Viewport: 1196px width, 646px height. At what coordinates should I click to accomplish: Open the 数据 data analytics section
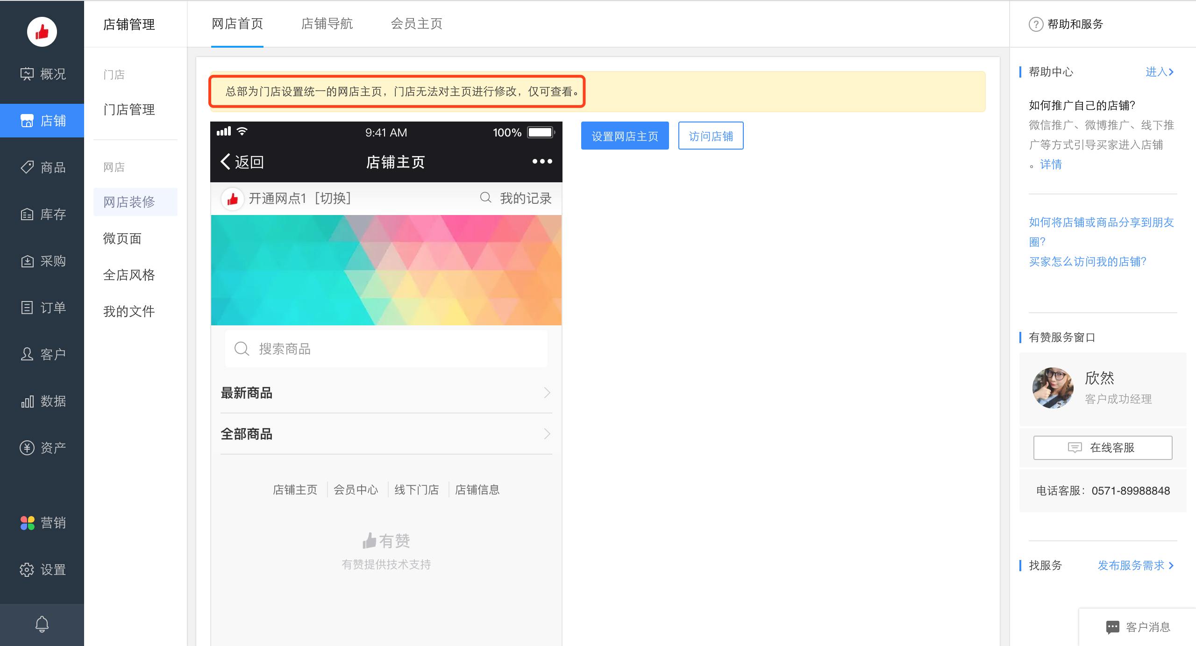[42, 401]
